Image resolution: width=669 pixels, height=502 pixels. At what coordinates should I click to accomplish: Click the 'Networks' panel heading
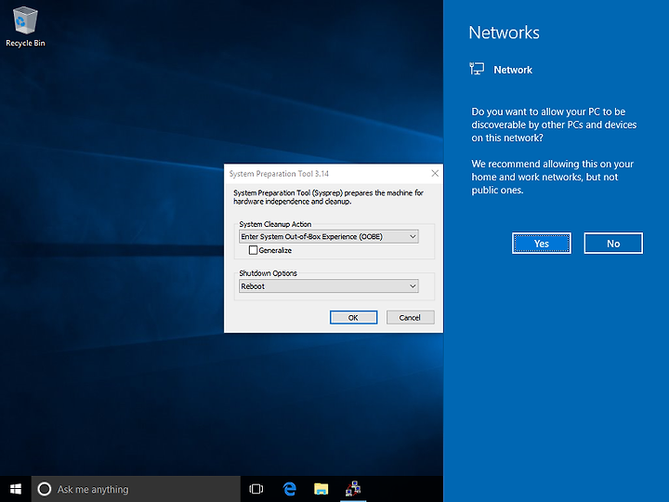[504, 33]
